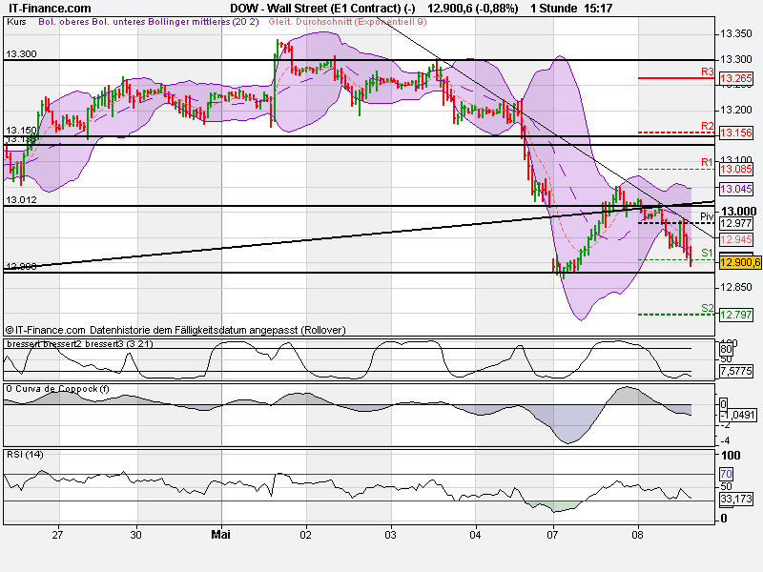The image size is (763, 572).
Task: Select the Bollinger bands legend (20 2)
Action: 149,22
